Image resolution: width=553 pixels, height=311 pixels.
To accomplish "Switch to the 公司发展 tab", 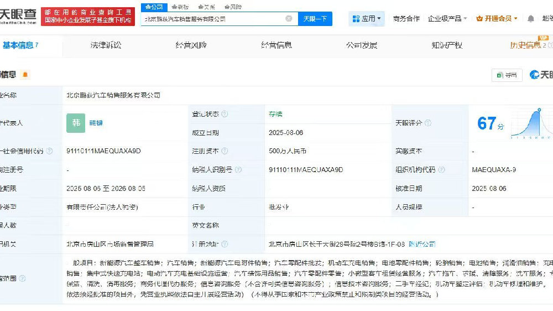I will coord(362,45).
